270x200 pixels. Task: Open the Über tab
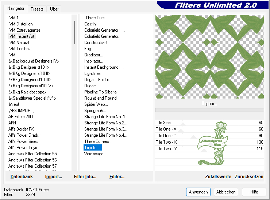[54, 9]
